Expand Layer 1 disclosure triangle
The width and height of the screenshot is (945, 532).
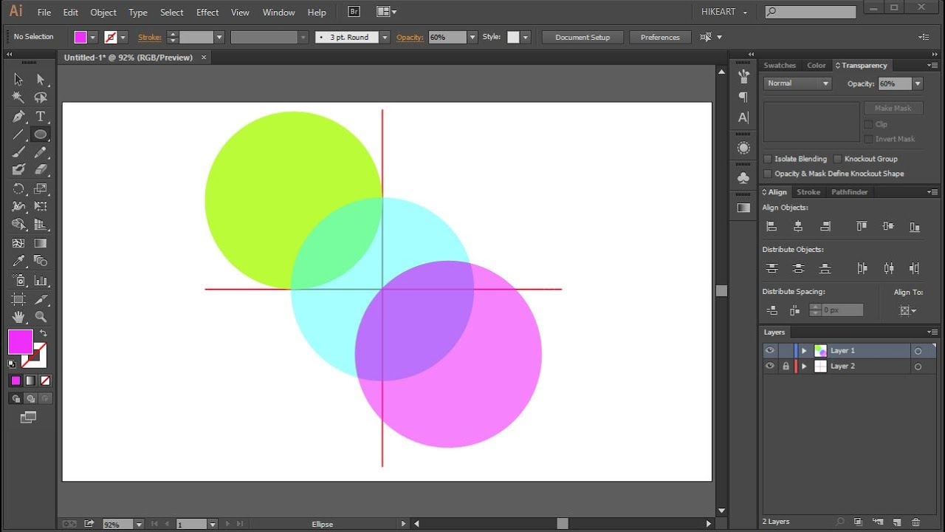(x=804, y=351)
